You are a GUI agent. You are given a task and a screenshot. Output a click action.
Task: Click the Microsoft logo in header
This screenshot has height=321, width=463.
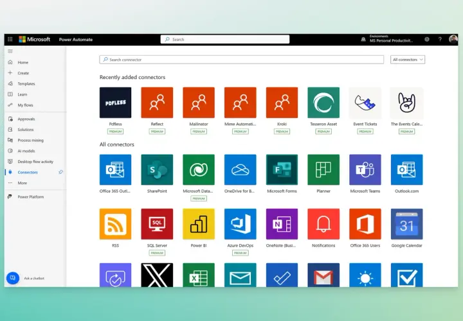tap(35, 39)
